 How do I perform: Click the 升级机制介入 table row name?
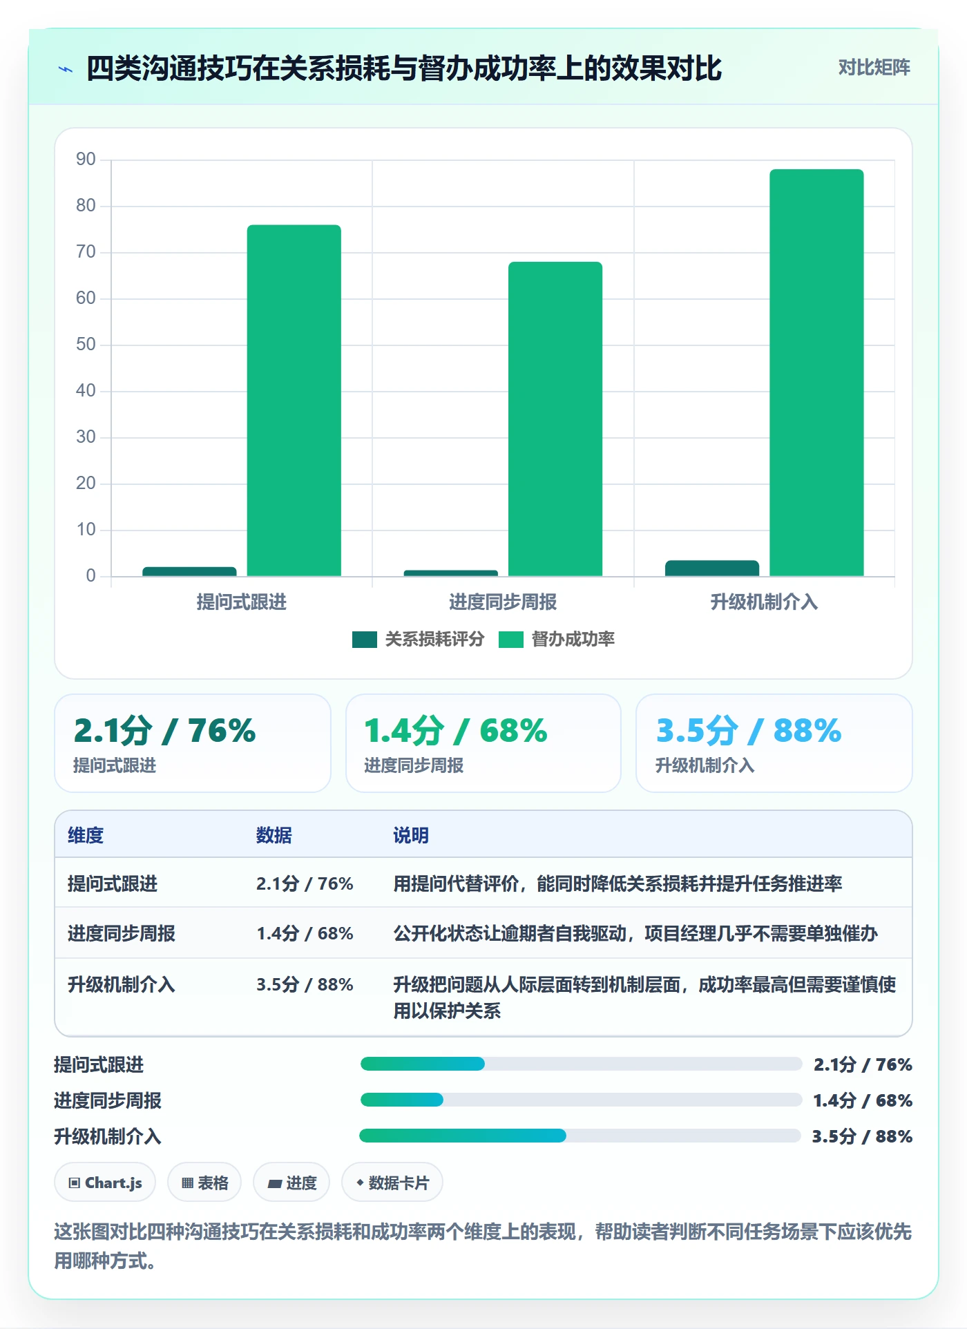[x=122, y=984]
